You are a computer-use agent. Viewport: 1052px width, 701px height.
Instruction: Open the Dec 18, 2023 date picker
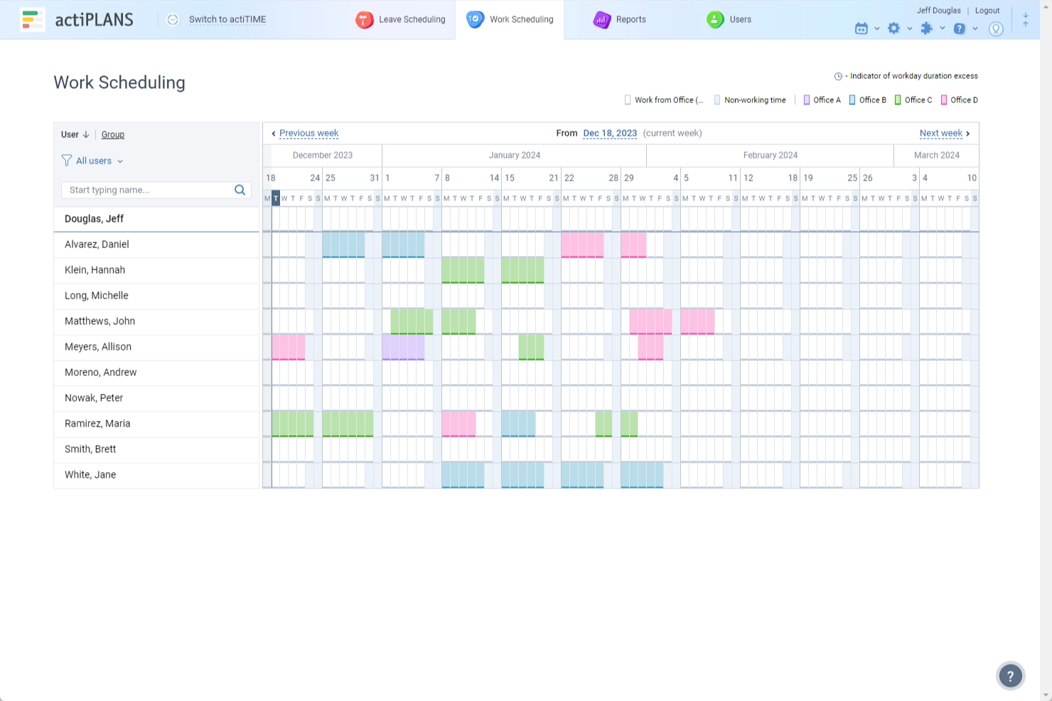[x=610, y=133]
